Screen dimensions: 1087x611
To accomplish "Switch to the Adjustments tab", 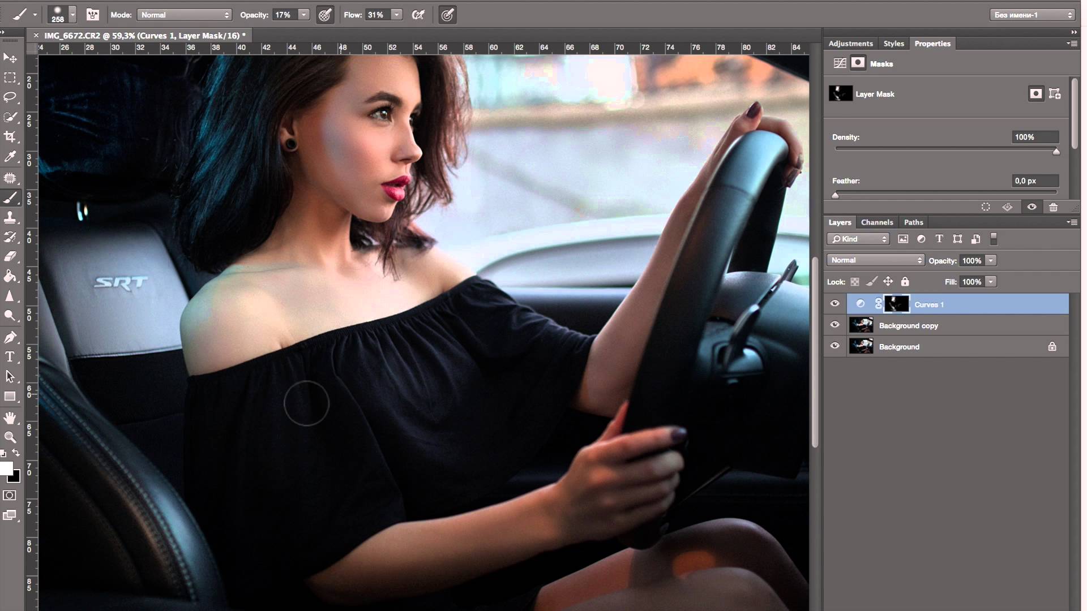I will tap(850, 44).
